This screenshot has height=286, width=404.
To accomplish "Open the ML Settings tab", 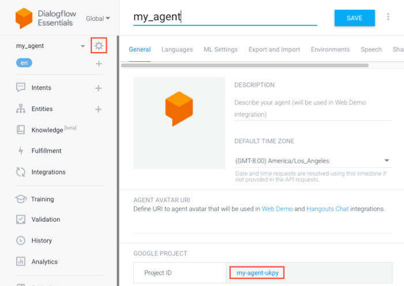I will click(x=220, y=50).
